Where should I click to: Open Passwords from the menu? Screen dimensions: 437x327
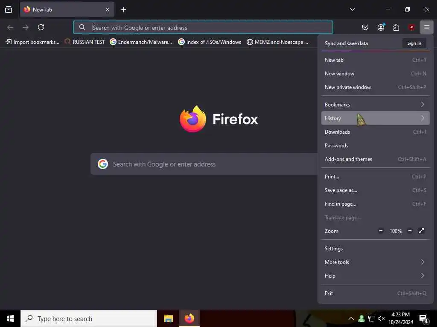pyautogui.click(x=376, y=146)
